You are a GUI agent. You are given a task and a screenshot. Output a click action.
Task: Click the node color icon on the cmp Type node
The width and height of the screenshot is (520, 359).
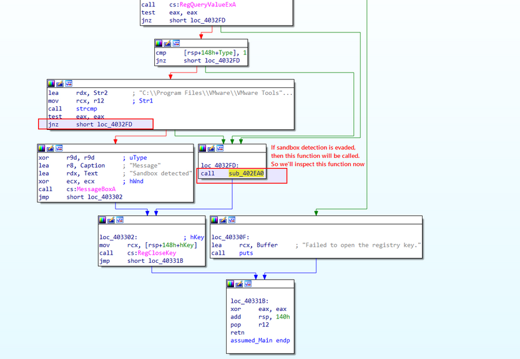(159, 43)
